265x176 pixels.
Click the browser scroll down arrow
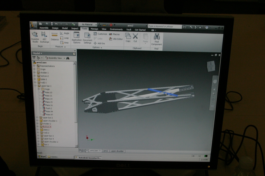[x=76, y=146]
